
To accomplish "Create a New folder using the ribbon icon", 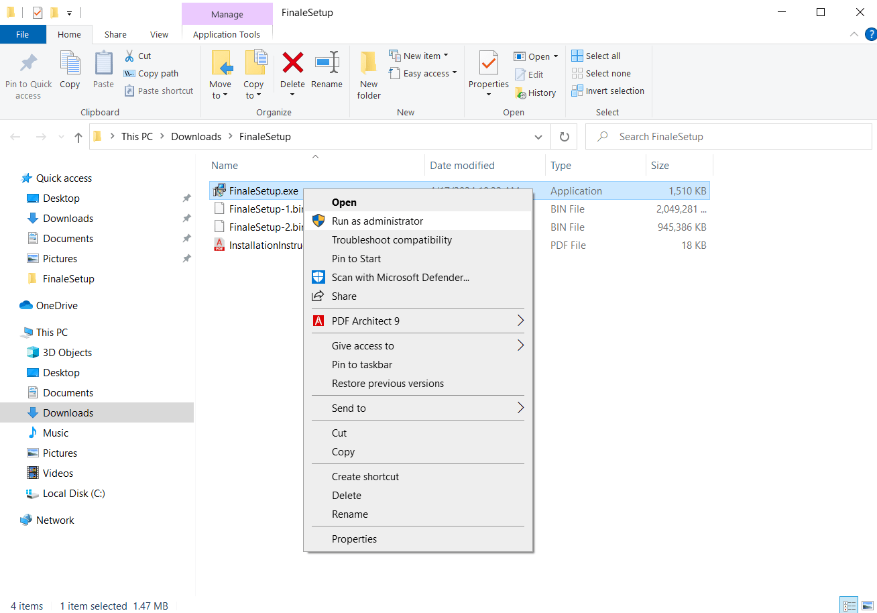I will pyautogui.click(x=368, y=70).
